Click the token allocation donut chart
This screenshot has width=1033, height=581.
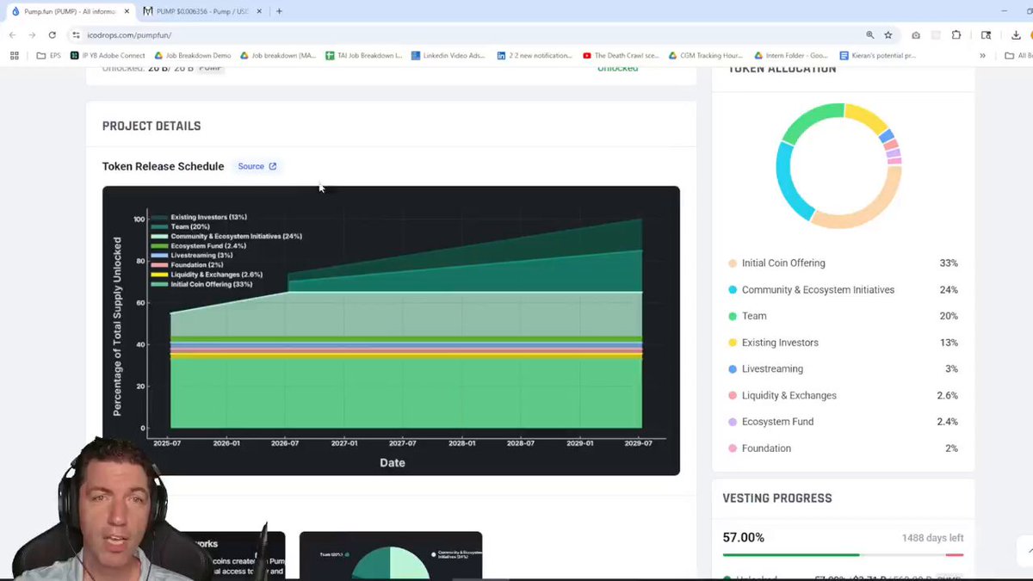(x=838, y=165)
